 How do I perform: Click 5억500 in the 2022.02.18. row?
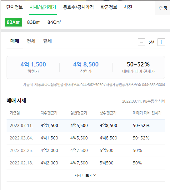pos(107,163)
